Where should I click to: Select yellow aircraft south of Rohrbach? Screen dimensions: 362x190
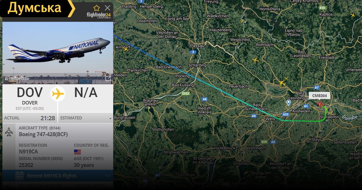point(256,60)
